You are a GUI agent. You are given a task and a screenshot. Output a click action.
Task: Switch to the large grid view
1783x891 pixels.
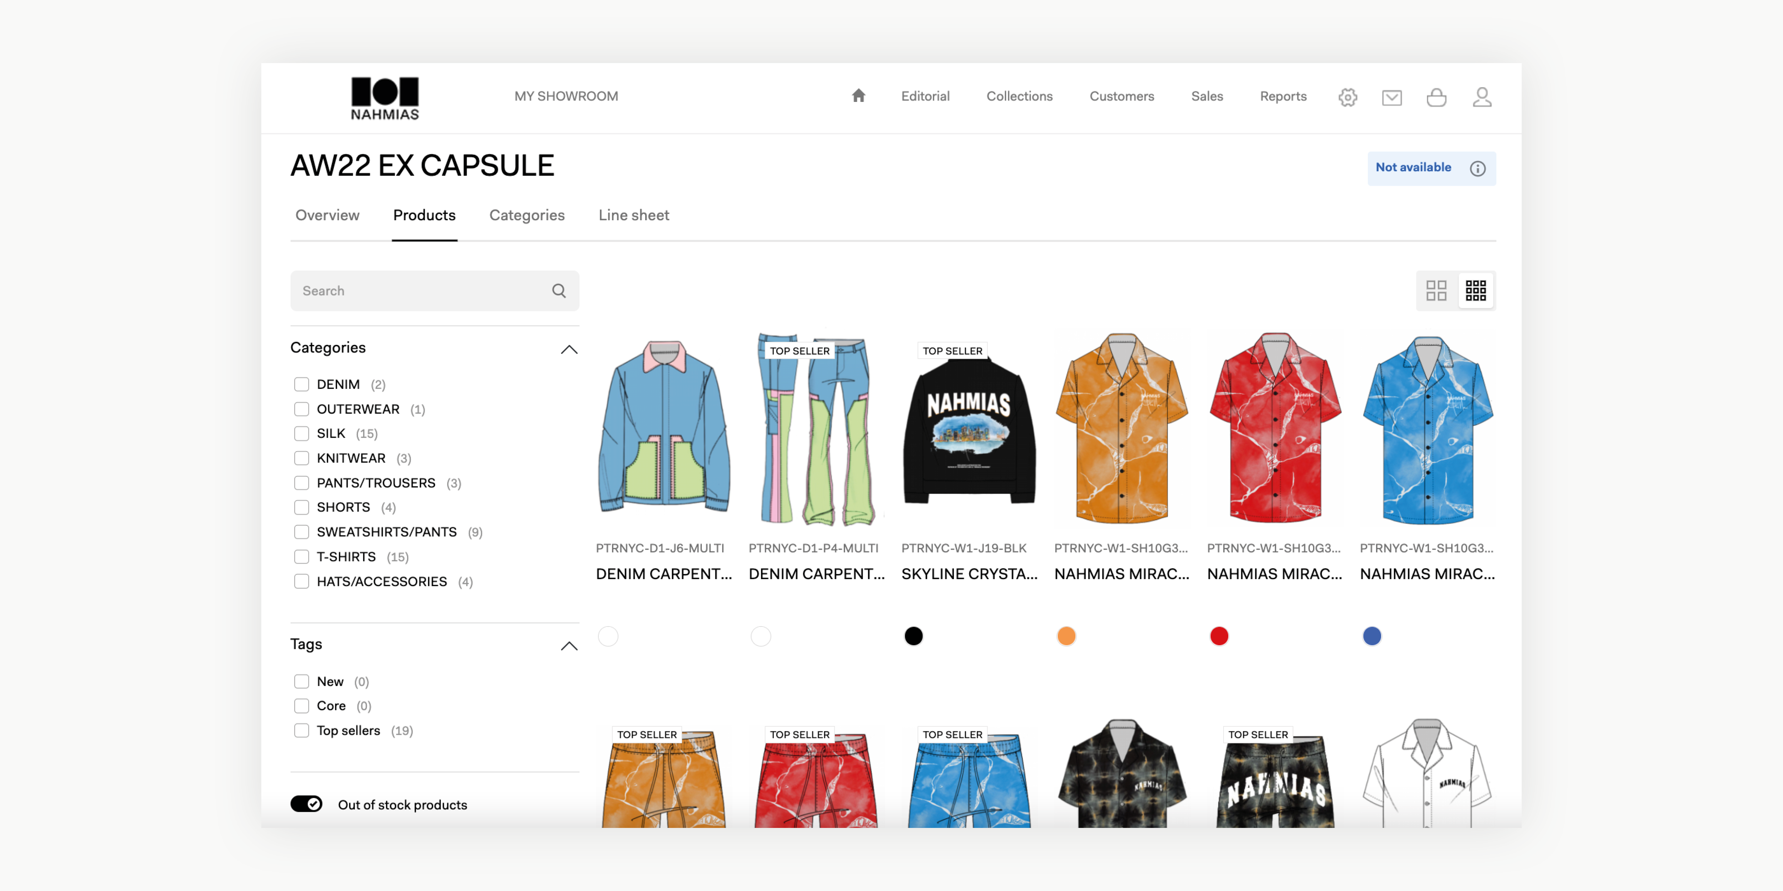coord(1436,290)
